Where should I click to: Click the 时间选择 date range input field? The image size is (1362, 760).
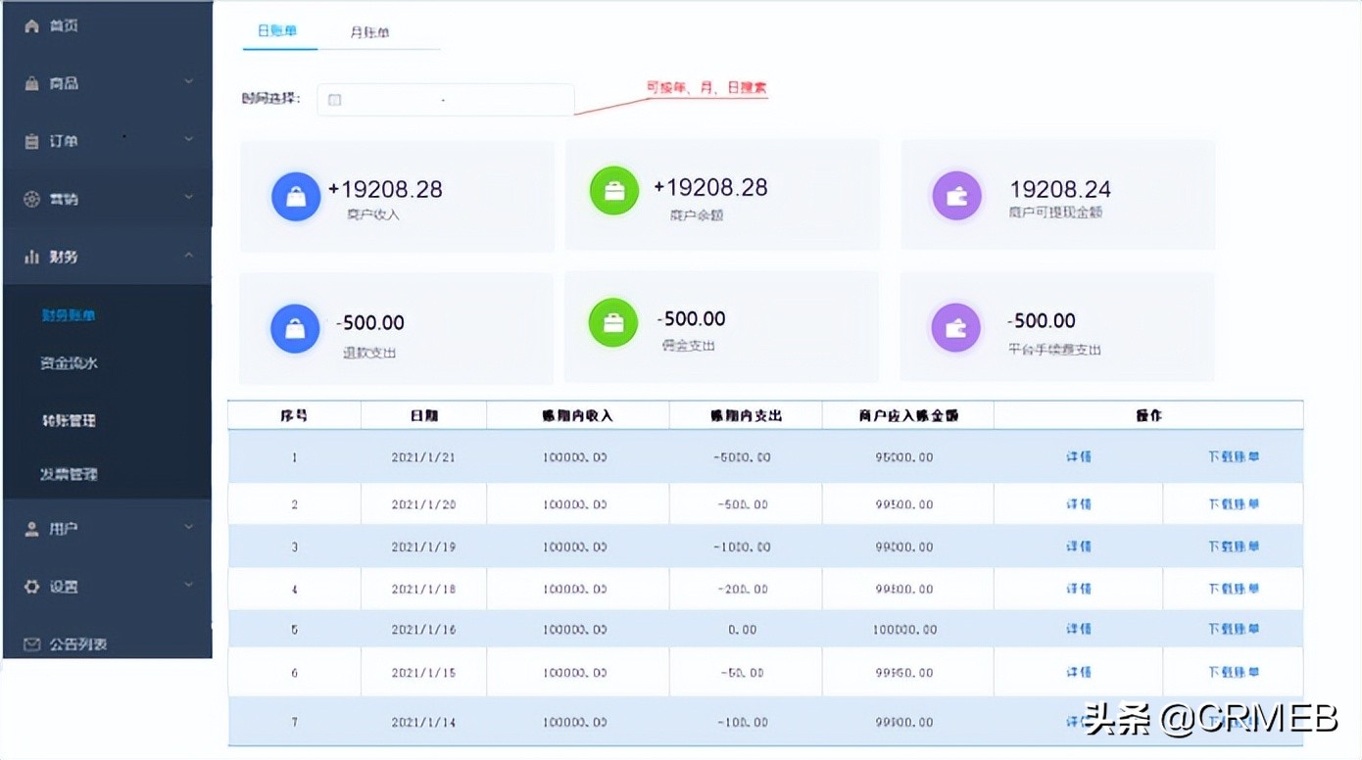pyautogui.click(x=444, y=99)
